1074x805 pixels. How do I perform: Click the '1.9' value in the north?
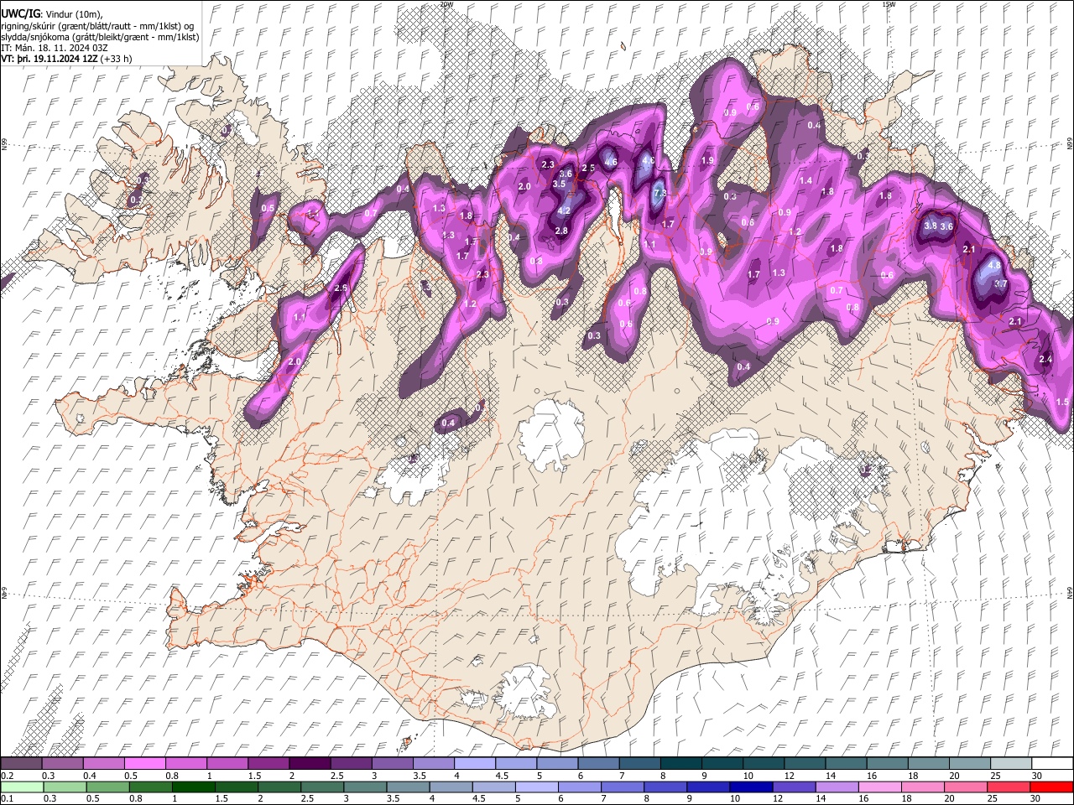[707, 161]
